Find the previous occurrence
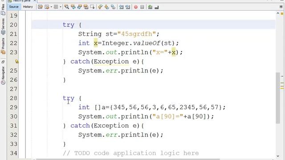The width and height of the screenshot is (285, 160). coord(73,7)
